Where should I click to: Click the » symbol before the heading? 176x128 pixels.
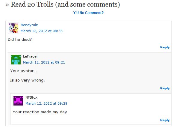pos(7,5)
